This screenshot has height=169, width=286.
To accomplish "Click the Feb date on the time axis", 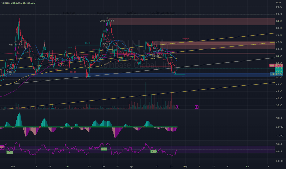I will coord(13,167).
